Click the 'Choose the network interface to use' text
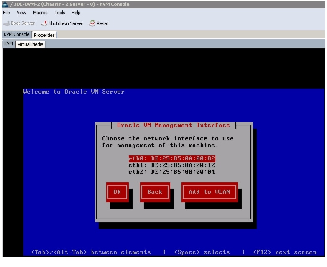 (168, 138)
